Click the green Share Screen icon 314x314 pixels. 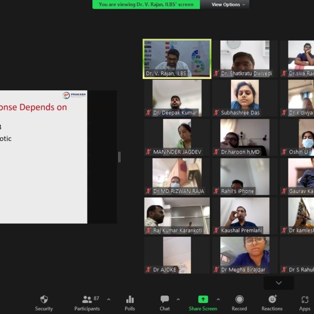pyautogui.click(x=203, y=300)
